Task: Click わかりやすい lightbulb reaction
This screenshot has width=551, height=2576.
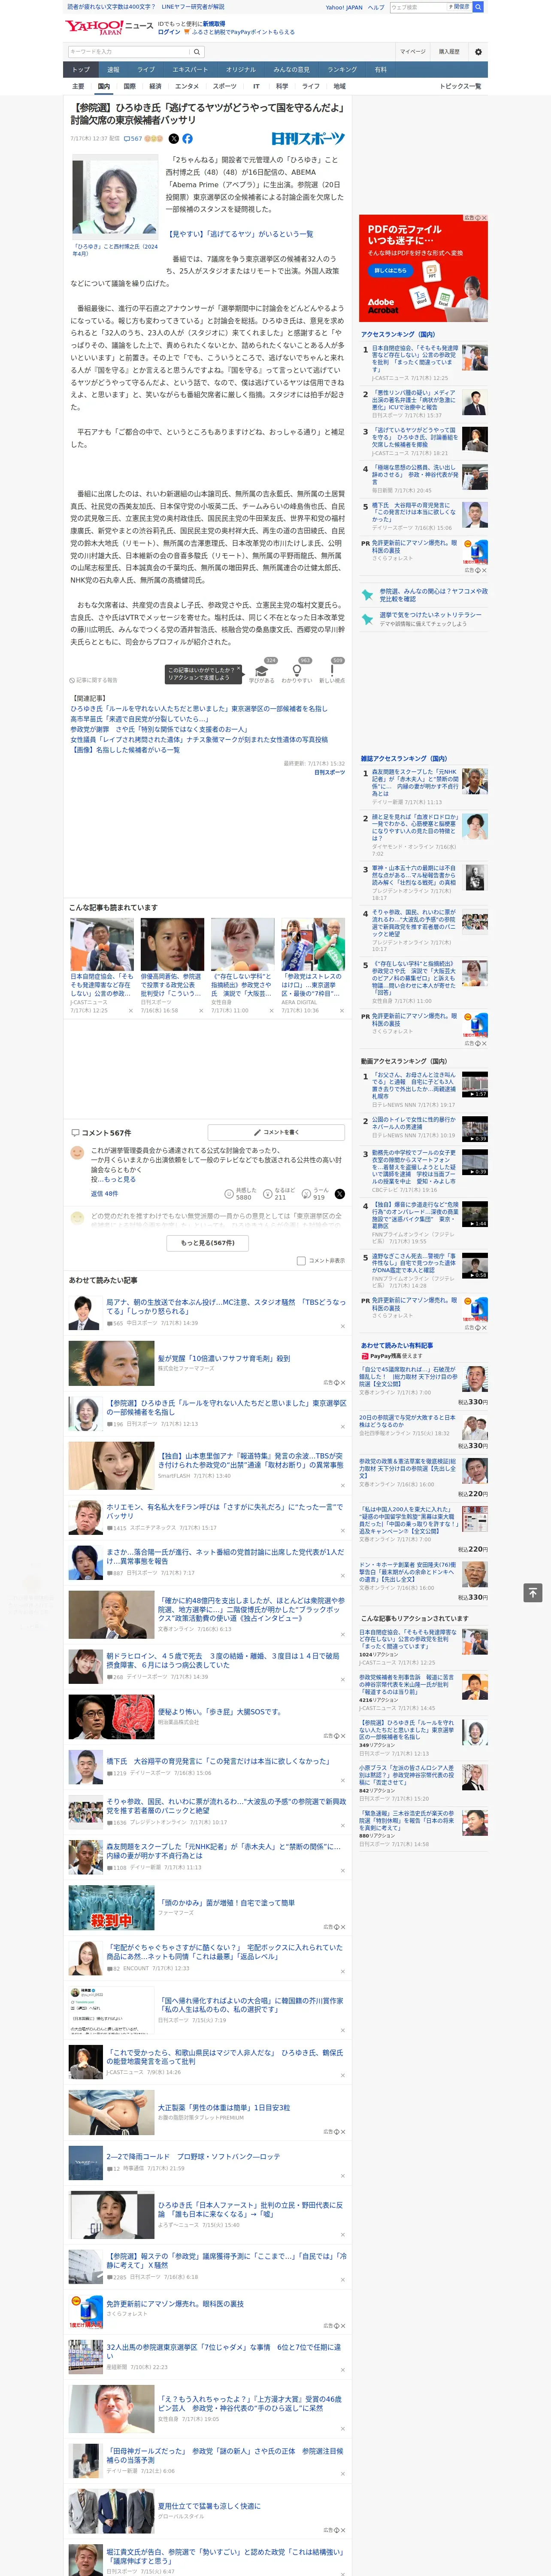Action: click(297, 670)
